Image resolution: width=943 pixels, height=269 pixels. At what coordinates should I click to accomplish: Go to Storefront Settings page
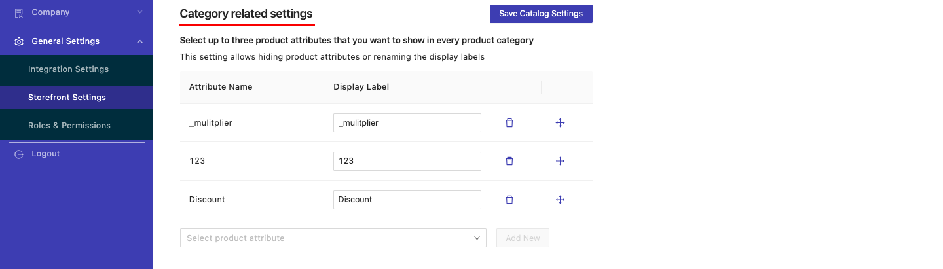click(67, 98)
